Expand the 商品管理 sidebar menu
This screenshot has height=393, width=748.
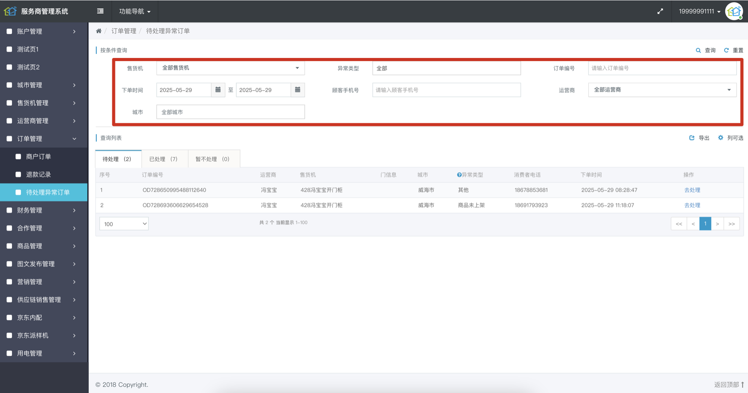click(44, 246)
